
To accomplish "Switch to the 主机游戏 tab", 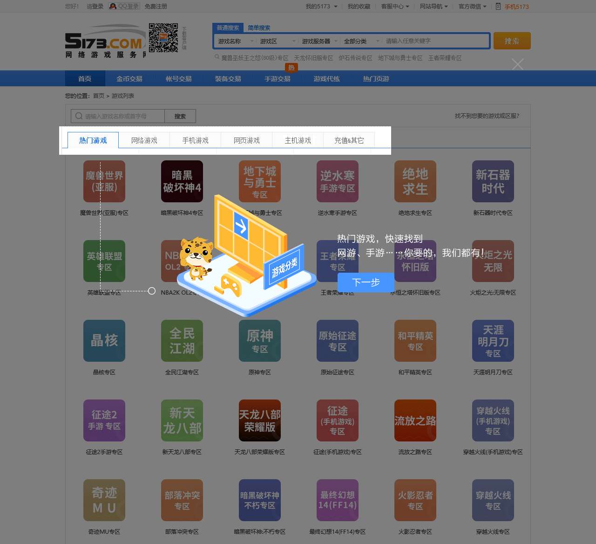I will point(298,140).
